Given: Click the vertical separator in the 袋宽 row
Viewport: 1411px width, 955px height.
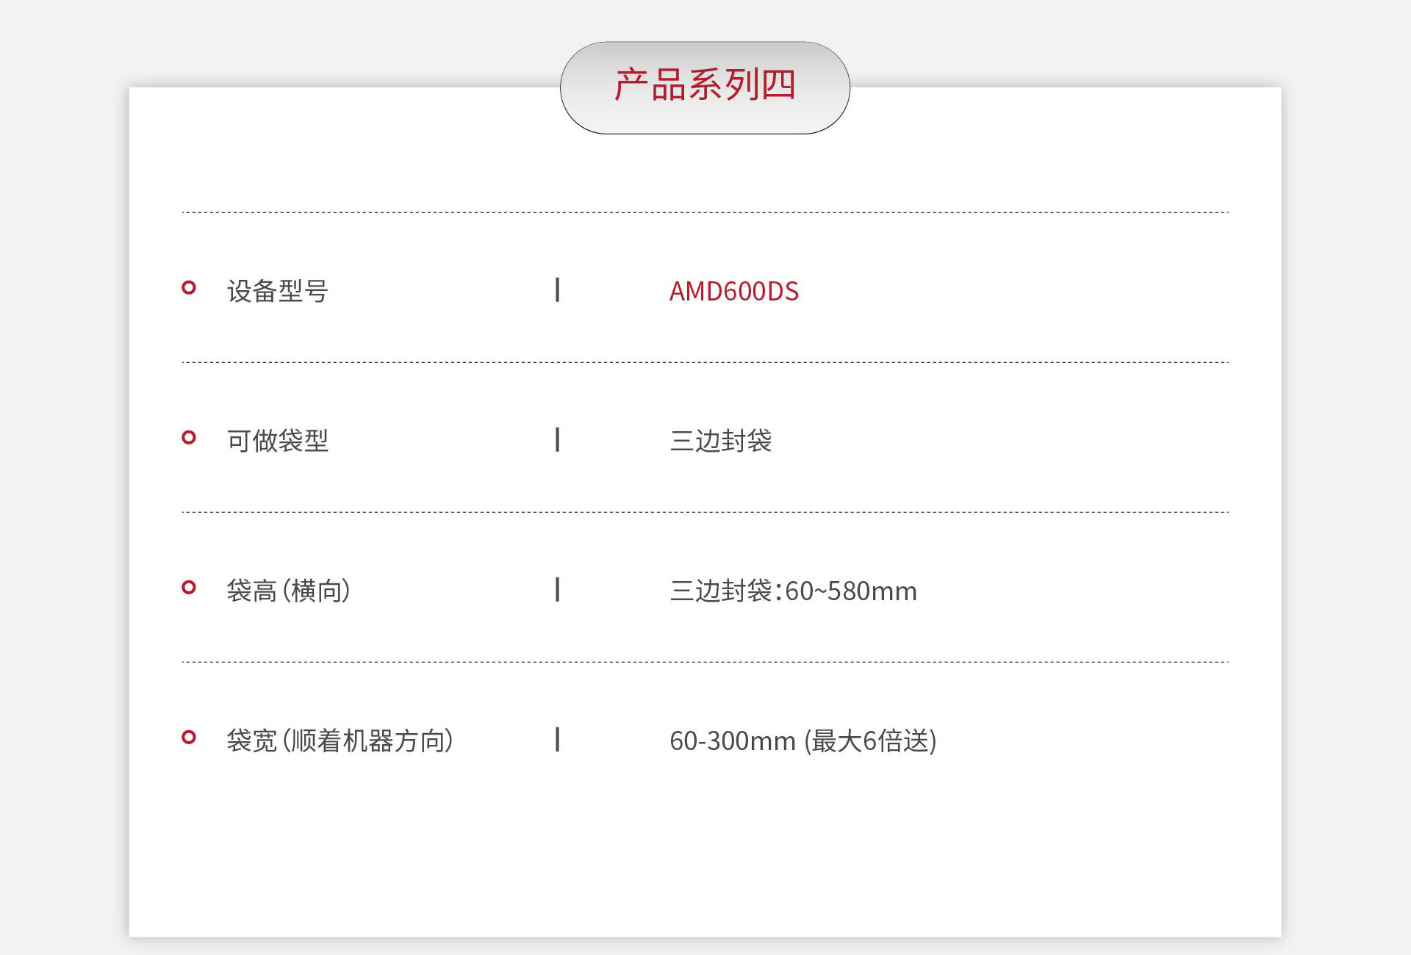Looking at the screenshot, I should click(557, 740).
